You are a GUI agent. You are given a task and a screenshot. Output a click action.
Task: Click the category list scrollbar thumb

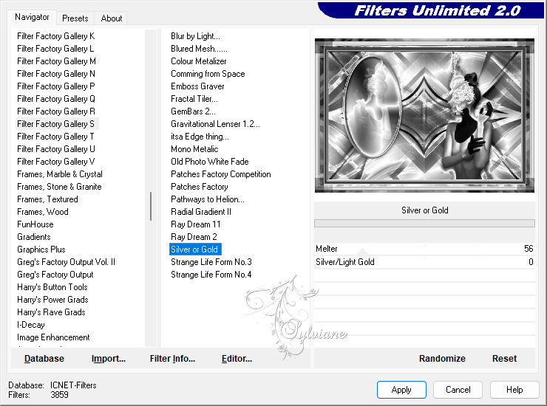(x=151, y=206)
